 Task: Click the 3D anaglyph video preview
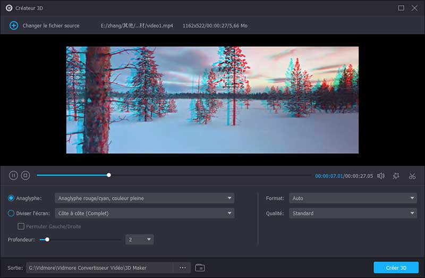point(212,100)
